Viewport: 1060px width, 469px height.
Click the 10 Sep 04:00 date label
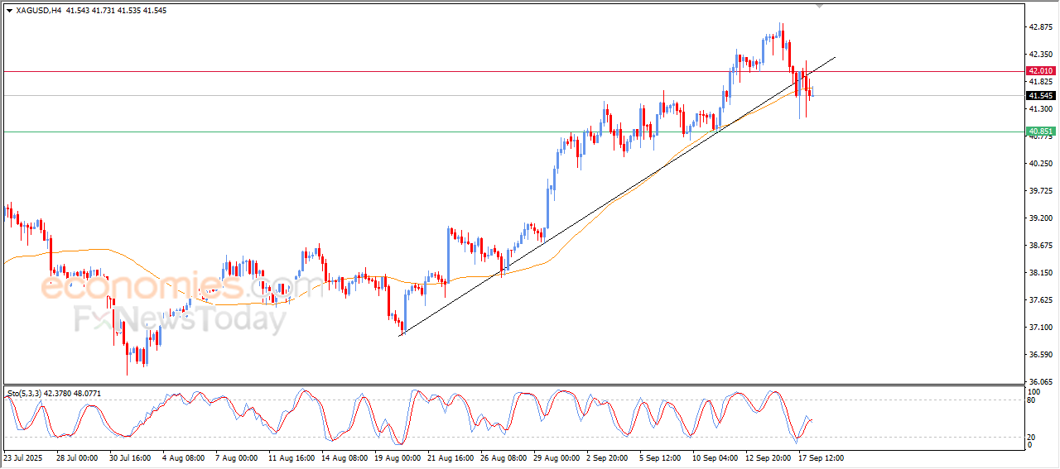[715, 457]
